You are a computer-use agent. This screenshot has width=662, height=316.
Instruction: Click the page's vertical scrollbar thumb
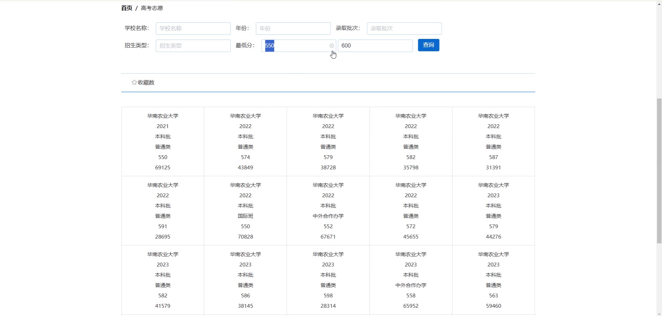coord(659,171)
